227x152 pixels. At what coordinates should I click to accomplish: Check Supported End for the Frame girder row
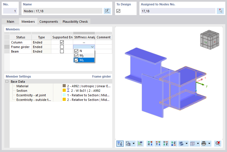tap(62, 47)
